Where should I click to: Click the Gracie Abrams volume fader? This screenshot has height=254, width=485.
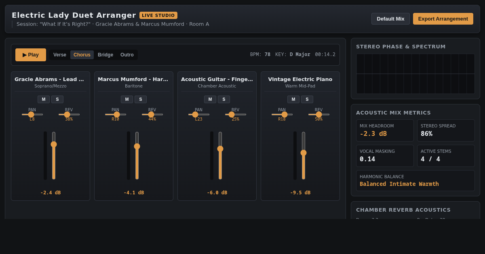tap(54, 156)
